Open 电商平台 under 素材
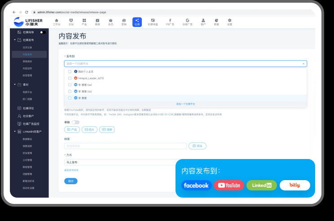Image resolution: width=334 pixels, height=221 pixels. coord(27,92)
